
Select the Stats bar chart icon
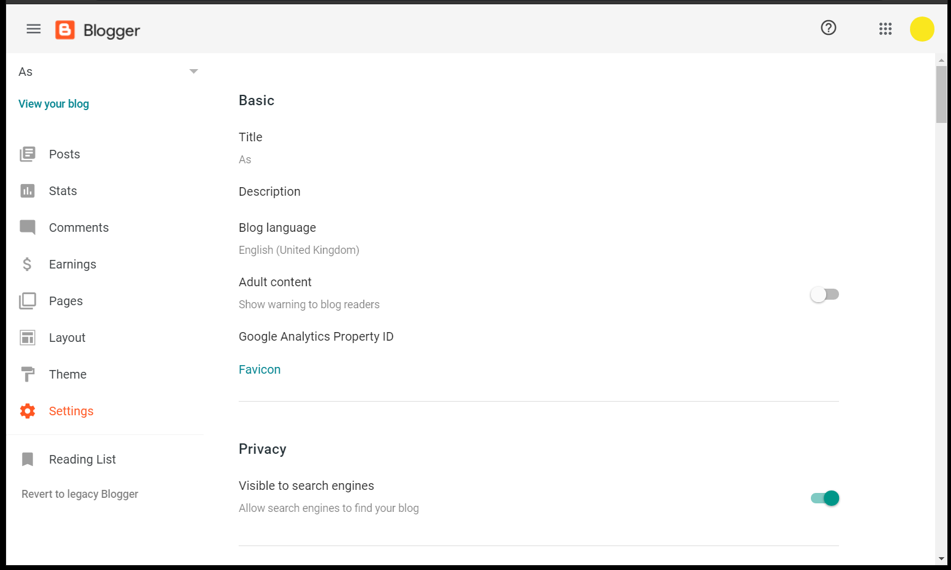pyautogui.click(x=28, y=190)
